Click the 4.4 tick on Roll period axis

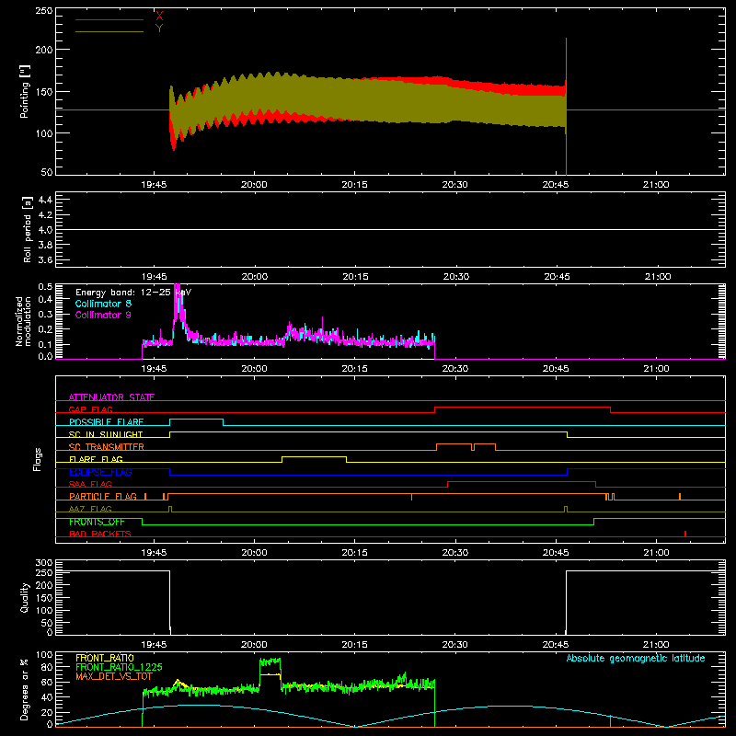(x=45, y=200)
